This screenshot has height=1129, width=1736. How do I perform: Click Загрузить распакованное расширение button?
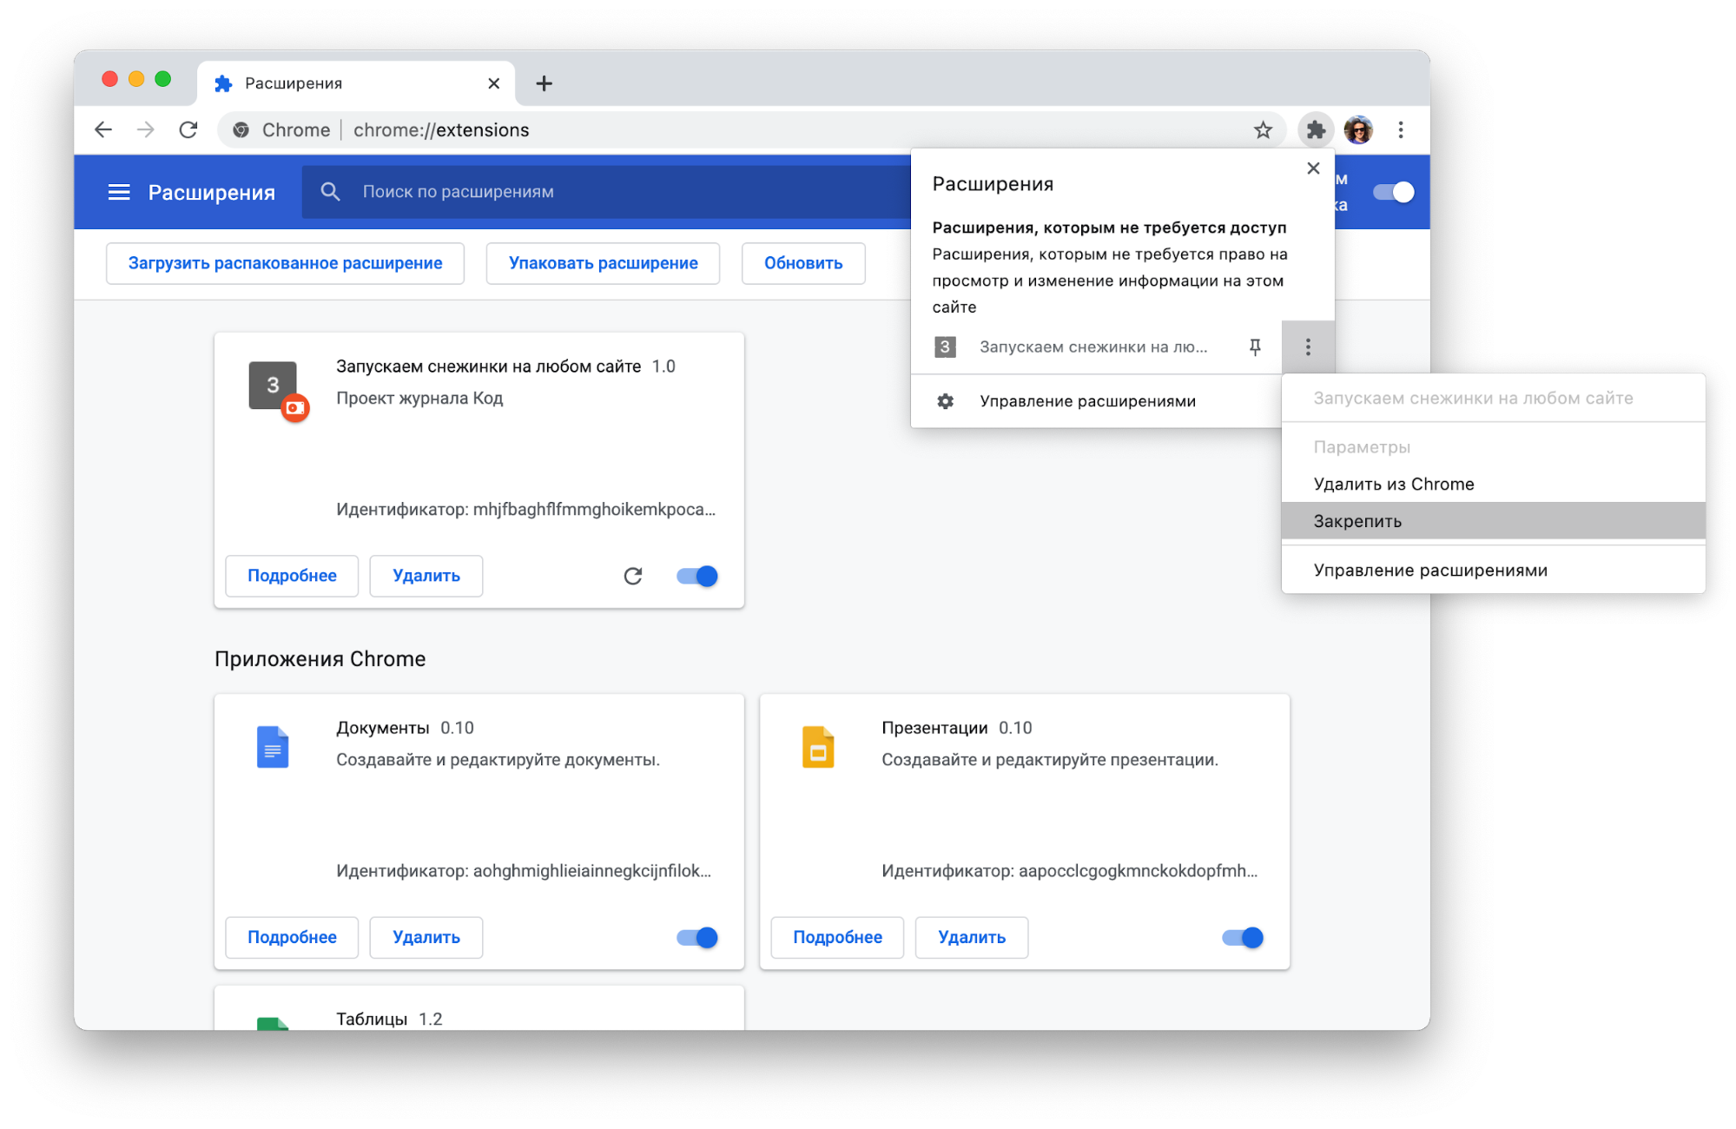tap(285, 263)
